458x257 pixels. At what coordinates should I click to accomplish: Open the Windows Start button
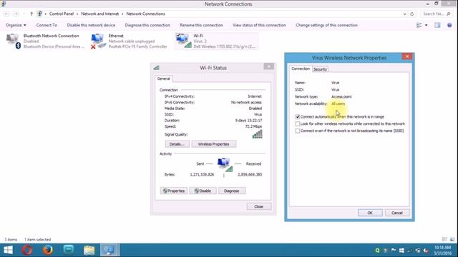point(8,250)
